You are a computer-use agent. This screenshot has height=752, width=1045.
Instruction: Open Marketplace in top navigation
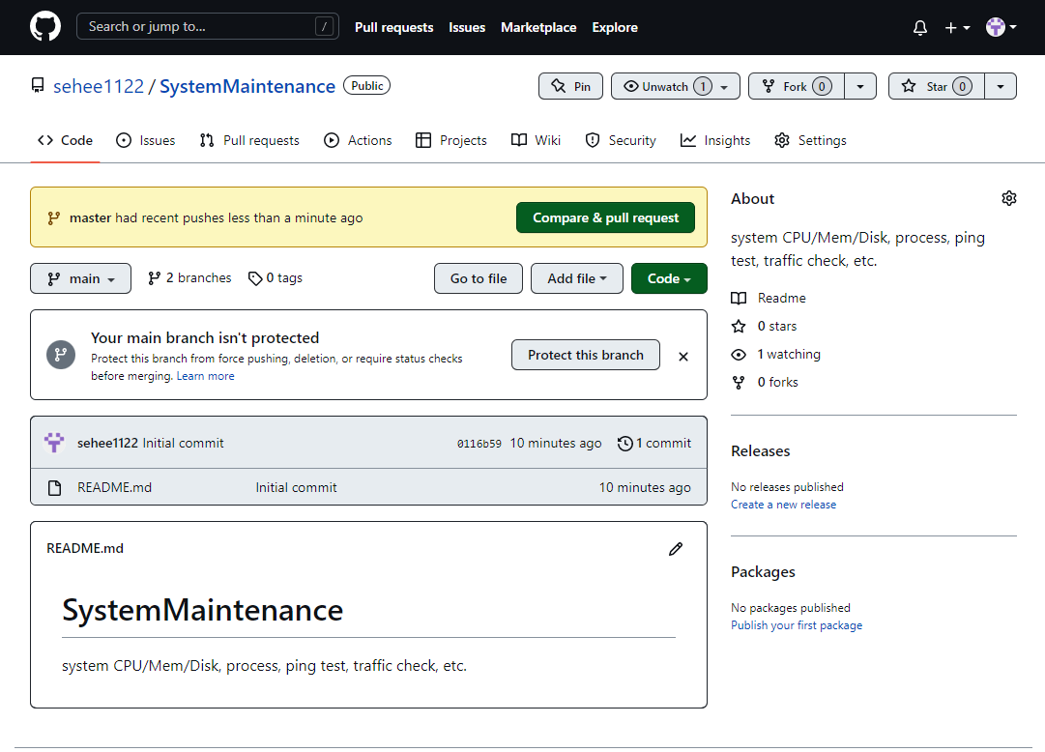click(538, 27)
